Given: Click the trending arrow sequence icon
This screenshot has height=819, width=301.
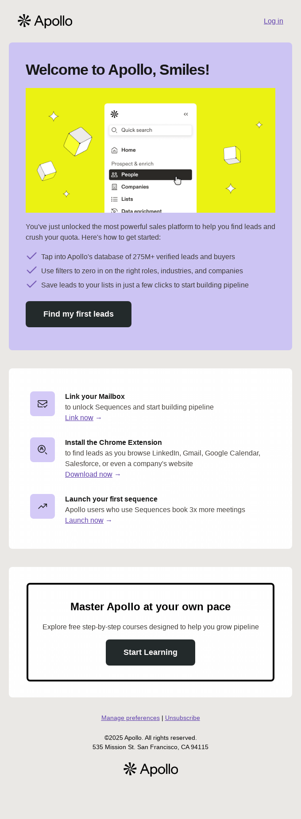Looking at the screenshot, I should pos(42,506).
